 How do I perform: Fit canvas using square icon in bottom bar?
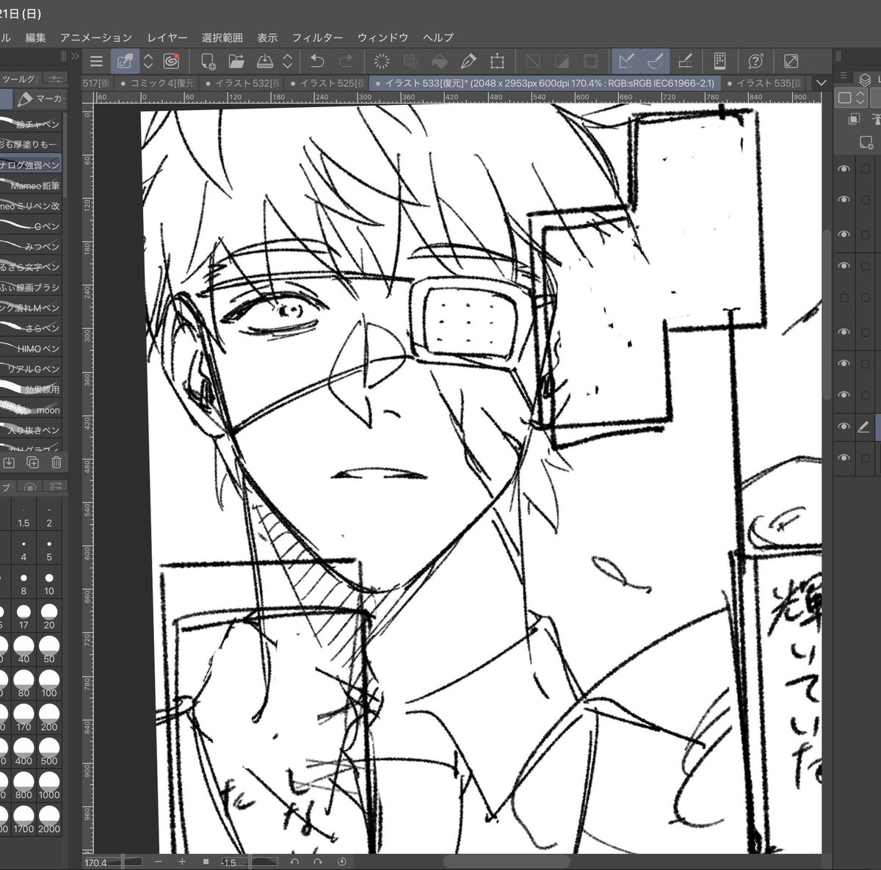click(x=206, y=861)
